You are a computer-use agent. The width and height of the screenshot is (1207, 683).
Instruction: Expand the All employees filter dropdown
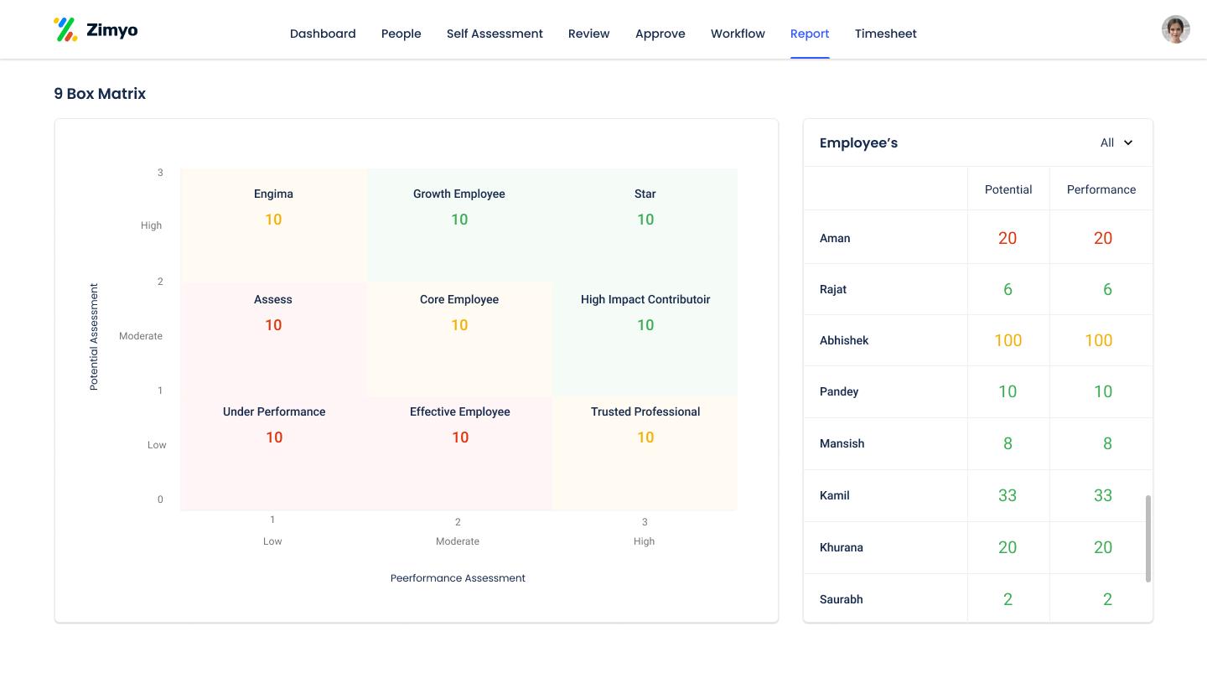click(x=1115, y=142)
